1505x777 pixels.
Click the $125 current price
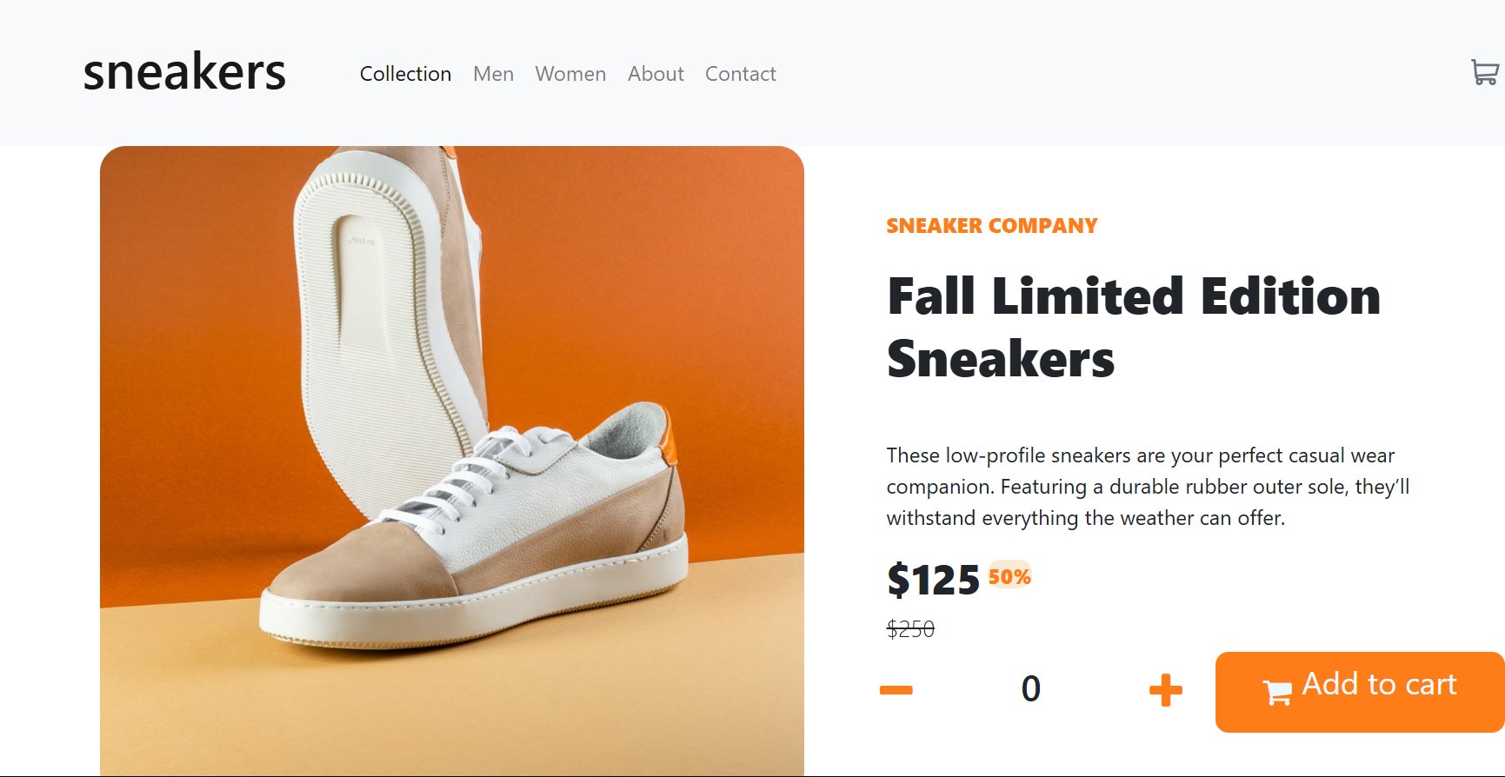coord(932,579)
